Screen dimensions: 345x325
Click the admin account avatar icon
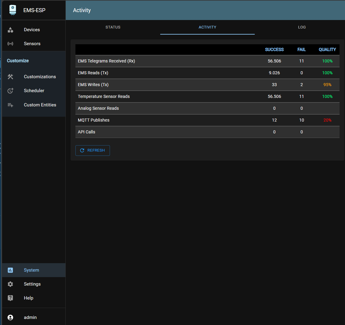[x=10, y=317]
